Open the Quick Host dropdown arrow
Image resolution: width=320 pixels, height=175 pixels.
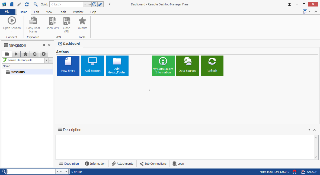point(85,4)
